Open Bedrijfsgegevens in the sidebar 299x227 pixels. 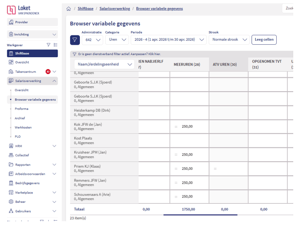pos(27,183)
